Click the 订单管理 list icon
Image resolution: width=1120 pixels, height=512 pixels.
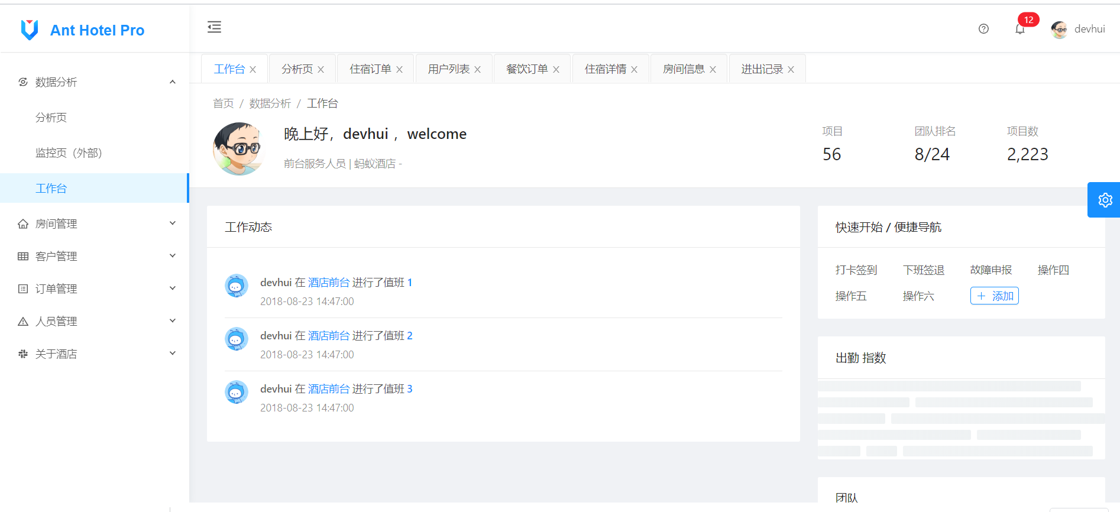coord(23,289)
